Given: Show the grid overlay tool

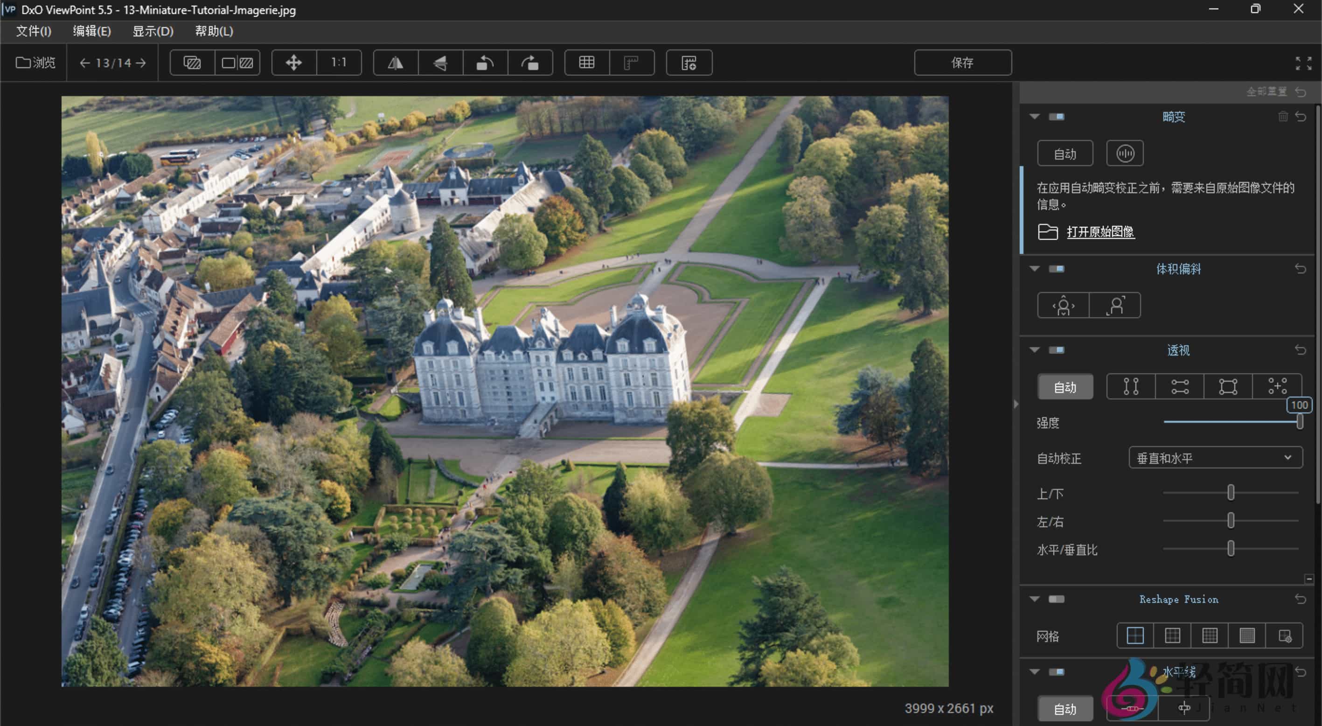Looking at the screenshot, I should pyautogui.click(x=585, y=63).
